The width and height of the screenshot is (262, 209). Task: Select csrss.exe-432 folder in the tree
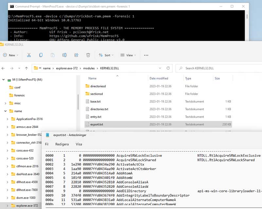click(x=25, y=151)
